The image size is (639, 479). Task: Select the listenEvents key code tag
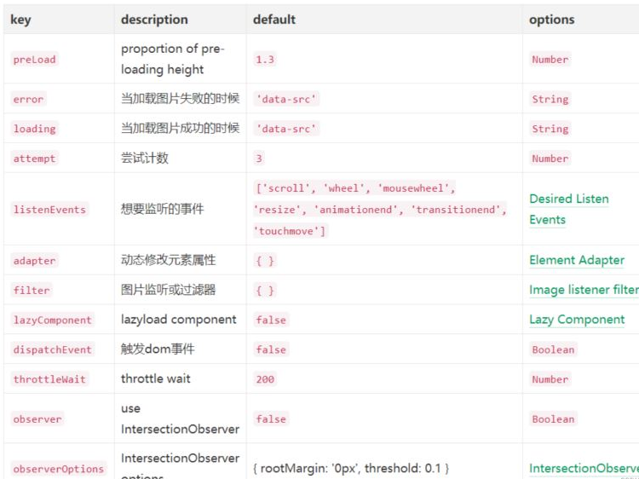tap(49, 210)
